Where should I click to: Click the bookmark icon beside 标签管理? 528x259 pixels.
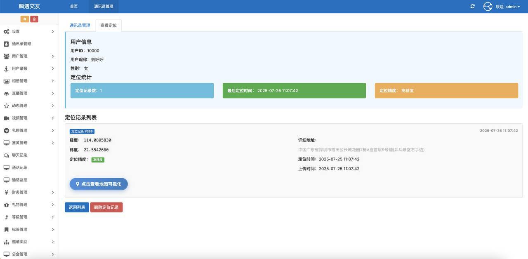pyautogui.click(x=6, y=229)
